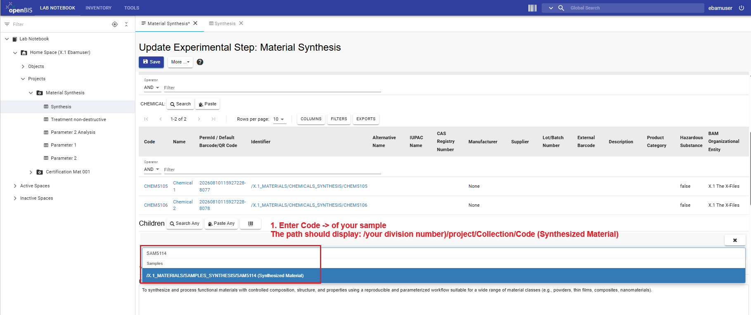Click the Paste Any button
The width and height of the screenshot is (751, 315).
click(x=221, y=223)
